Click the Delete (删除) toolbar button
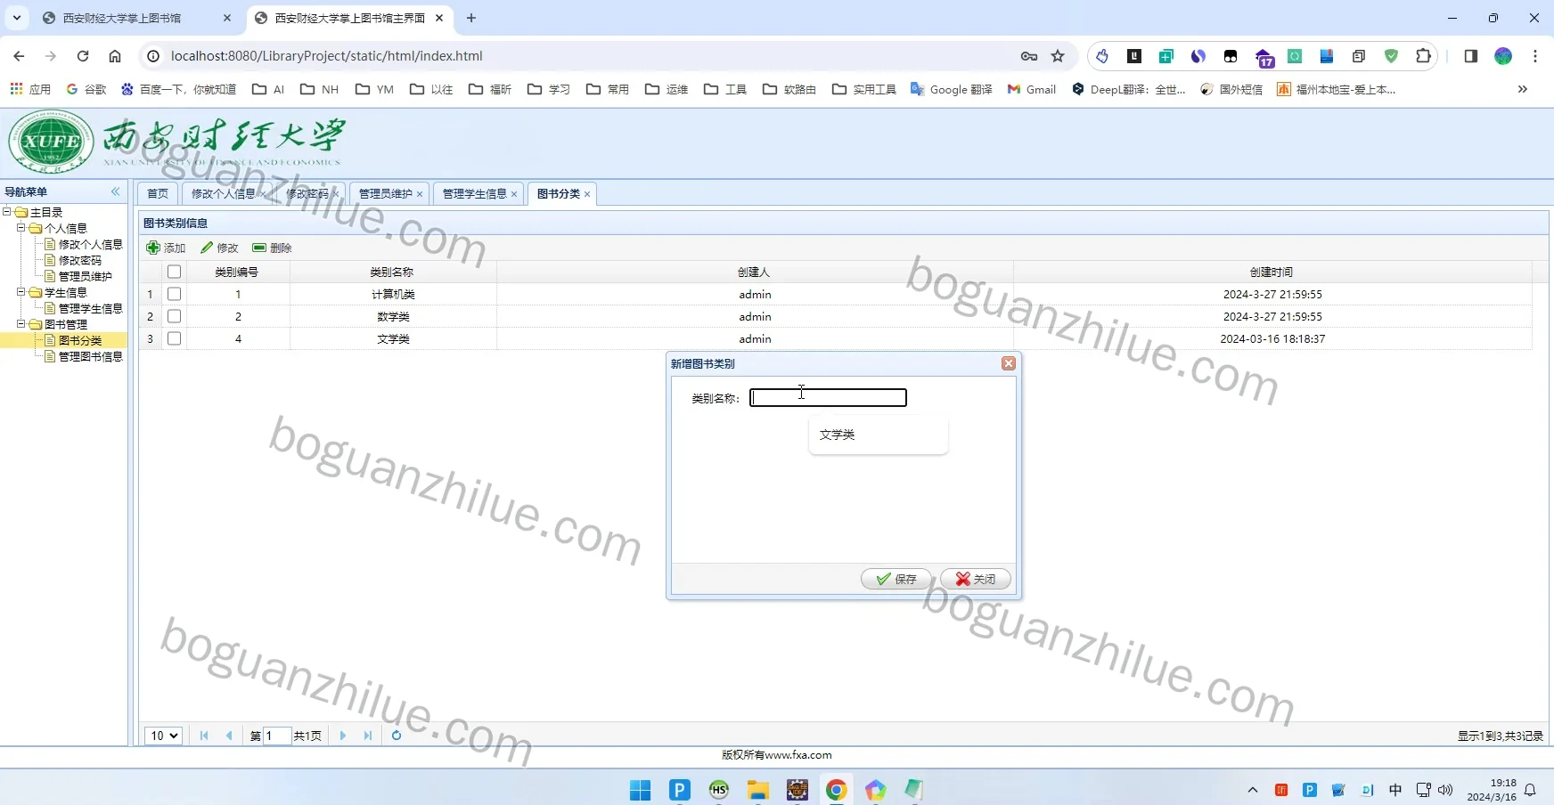The height and width of the screenshot is (805, 1554). pos(272,248)
